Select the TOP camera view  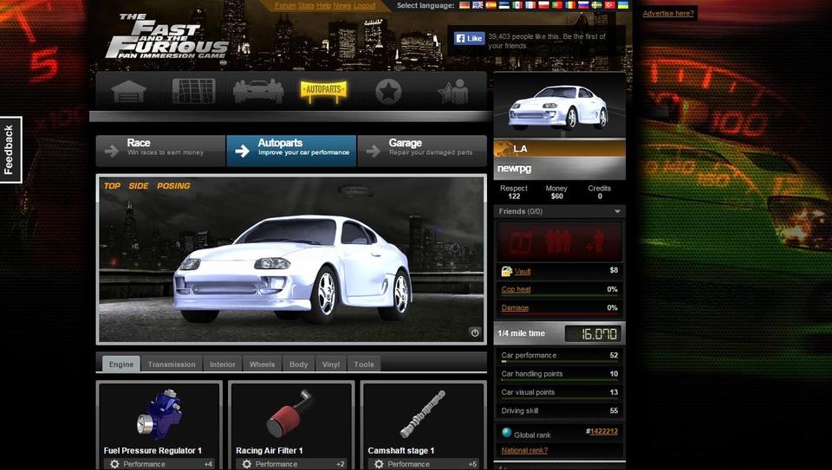112,186
